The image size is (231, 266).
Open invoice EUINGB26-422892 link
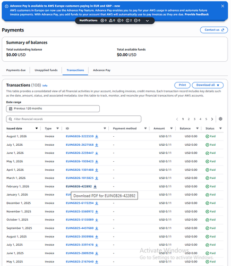[79, 186]
